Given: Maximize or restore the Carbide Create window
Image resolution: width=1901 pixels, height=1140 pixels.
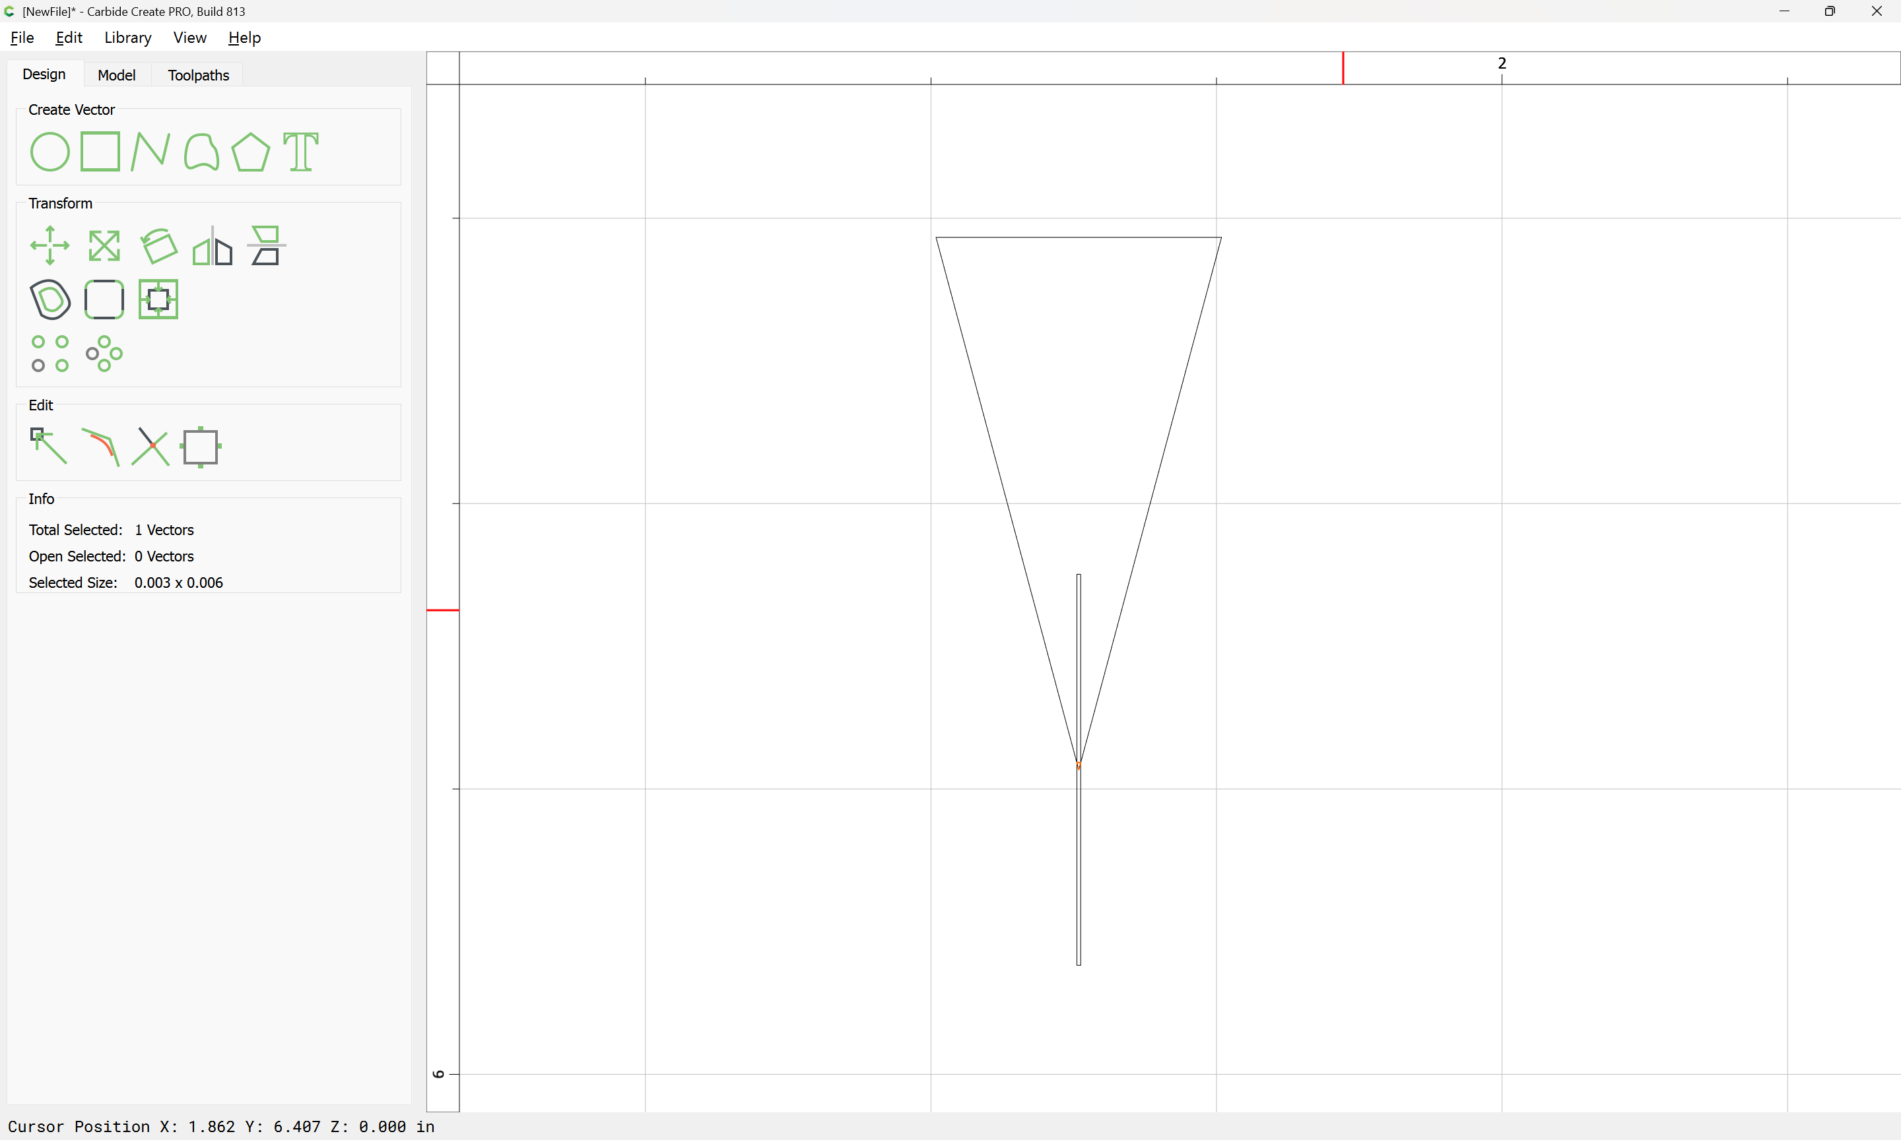Looking at the screenshot, I should (x=1830, y=11).
